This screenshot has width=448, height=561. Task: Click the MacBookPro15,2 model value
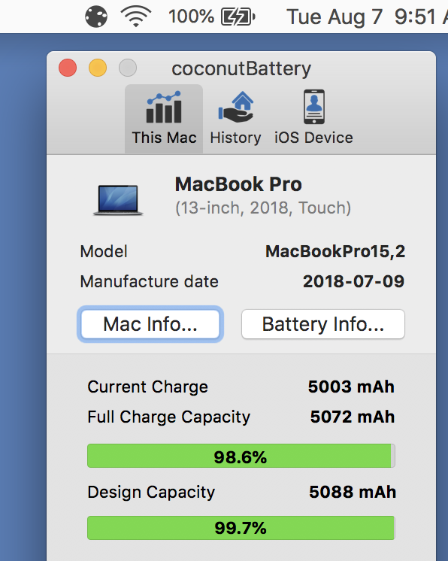335,251
